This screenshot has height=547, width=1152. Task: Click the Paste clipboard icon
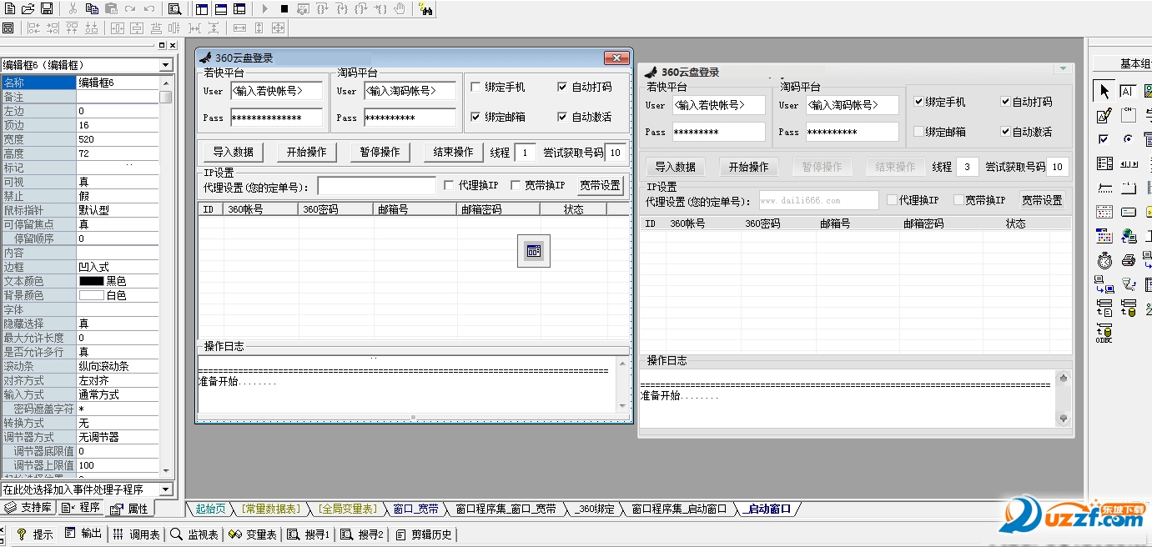click(x=111, y=8)
